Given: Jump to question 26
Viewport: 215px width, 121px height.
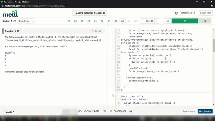Looking at the screenshot, I should pyautogui.click(x=75, y=21).
